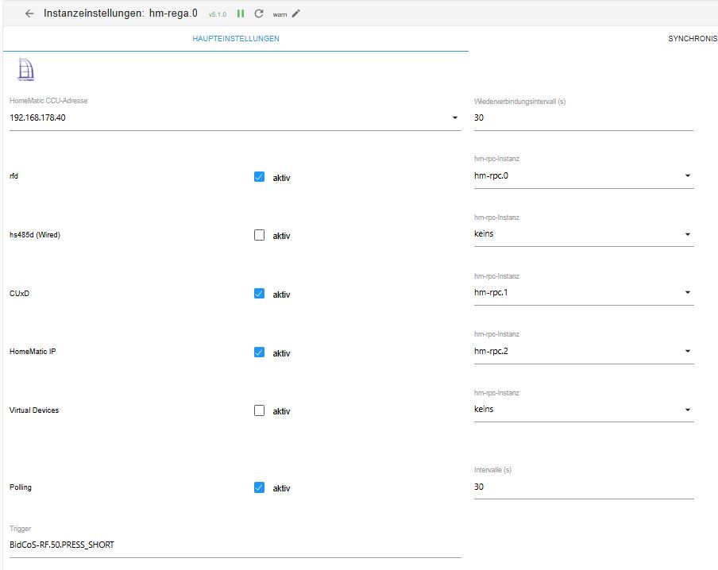This screenshot has height=570, width=718.
Task: Click the Wiederverbindungsintervall input field
Action: (582, 117)
